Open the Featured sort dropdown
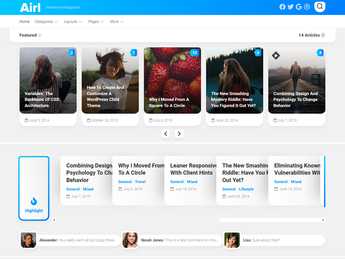 (31, 35)
